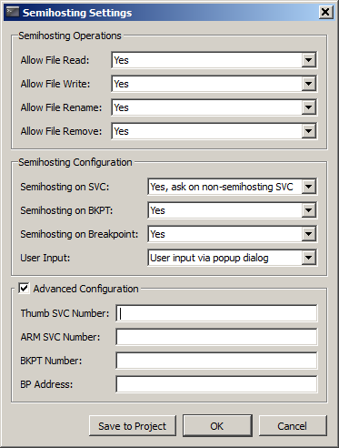339x448 pixels.
Task: Click the terminal icon in title bar
Action: coord(13,12)
